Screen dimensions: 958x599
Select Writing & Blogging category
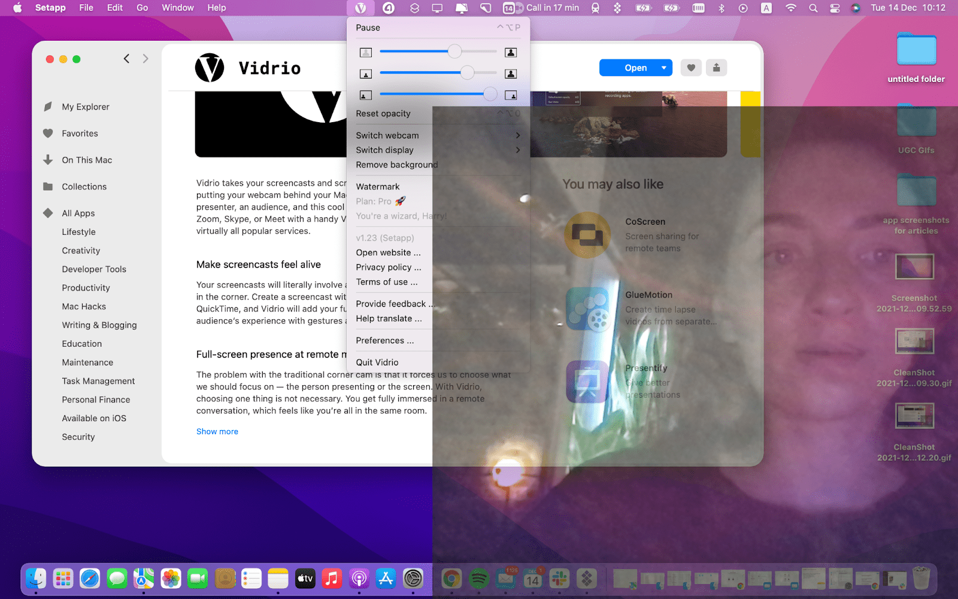[x=99, y=325]
